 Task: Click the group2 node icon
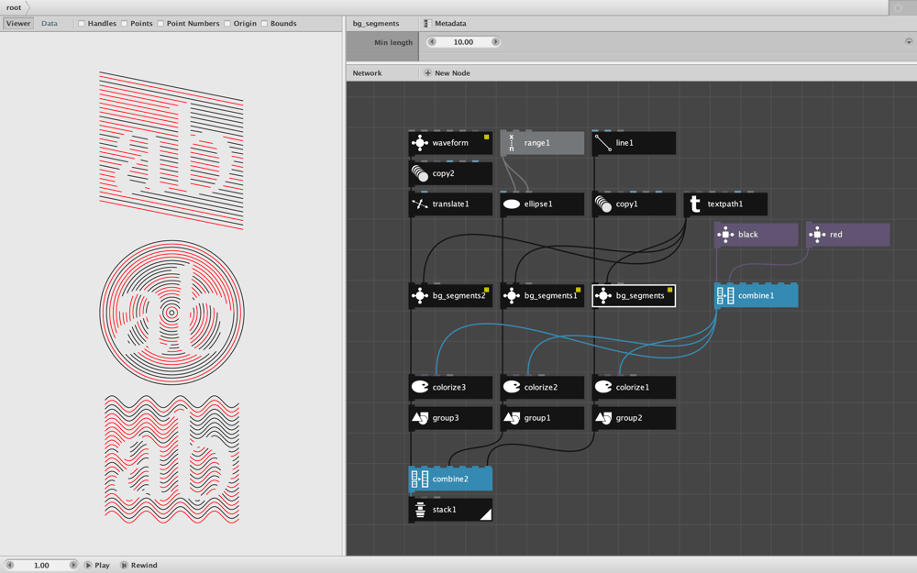click(x=603, y=418)
